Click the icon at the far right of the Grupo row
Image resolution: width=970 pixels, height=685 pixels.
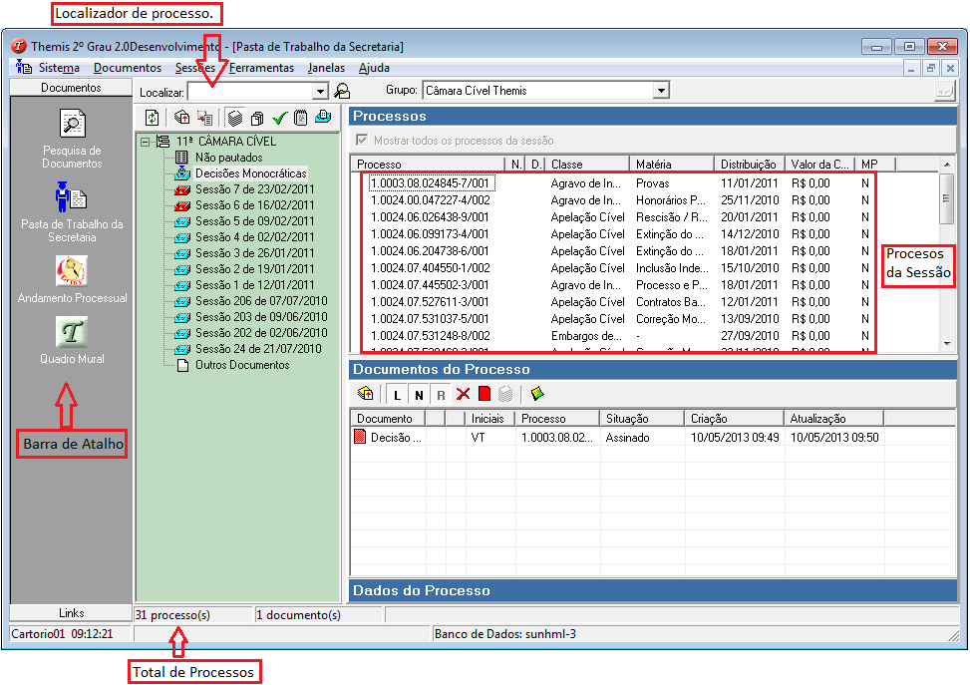pos(945,91)
